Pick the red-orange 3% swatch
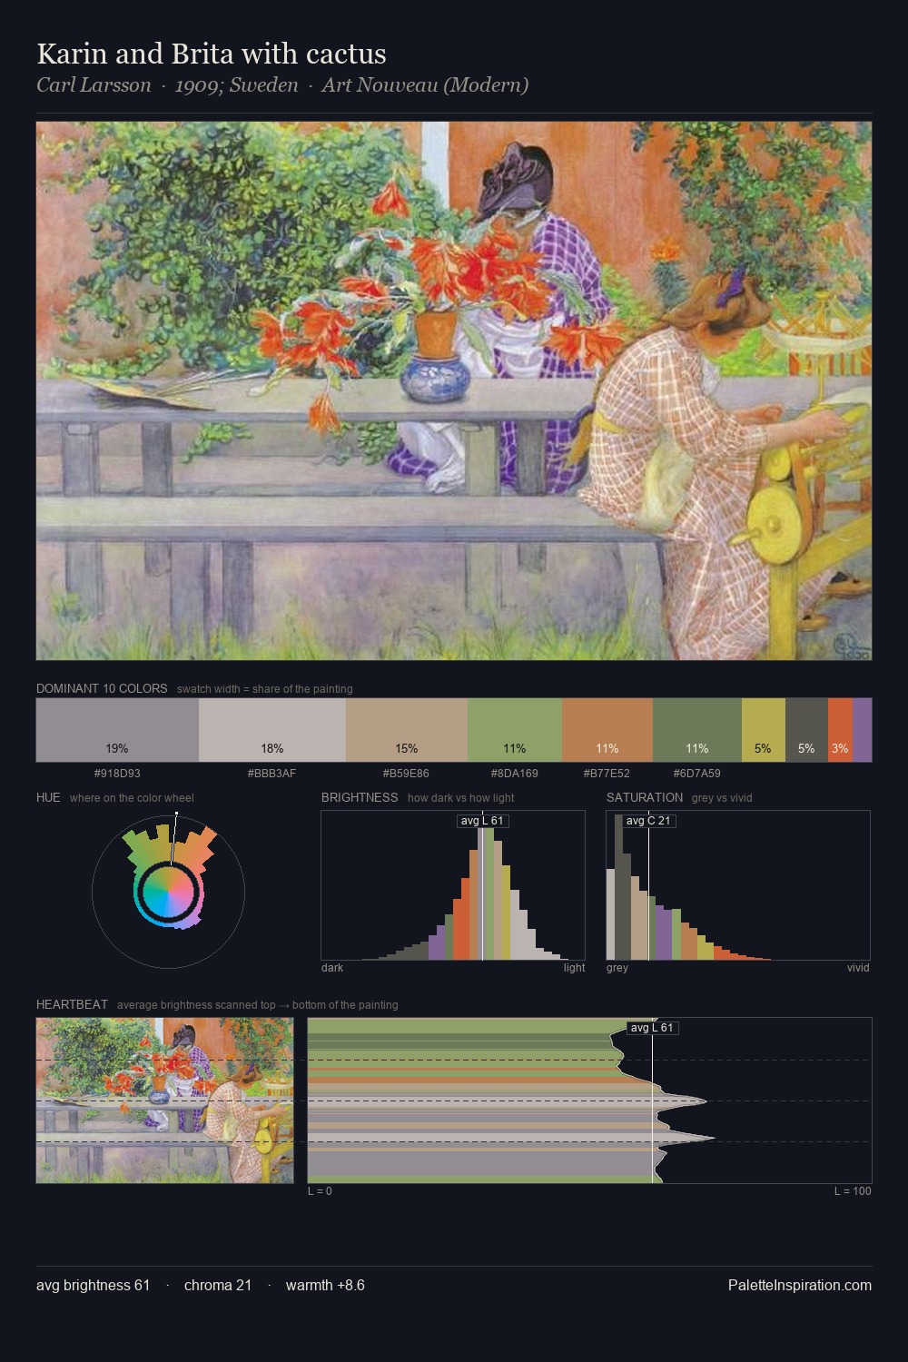908x1362 pixels. [840, 729]
